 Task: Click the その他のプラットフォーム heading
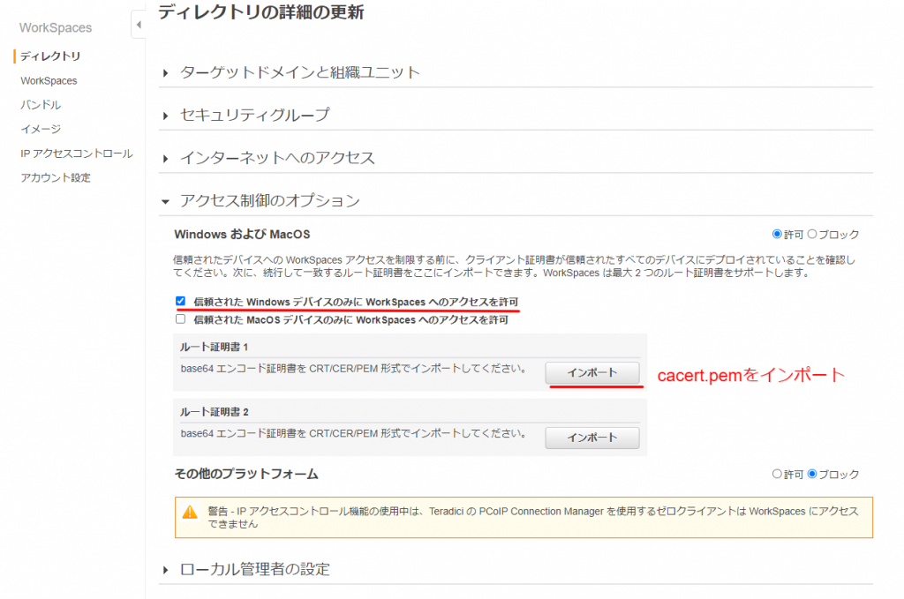246,474
